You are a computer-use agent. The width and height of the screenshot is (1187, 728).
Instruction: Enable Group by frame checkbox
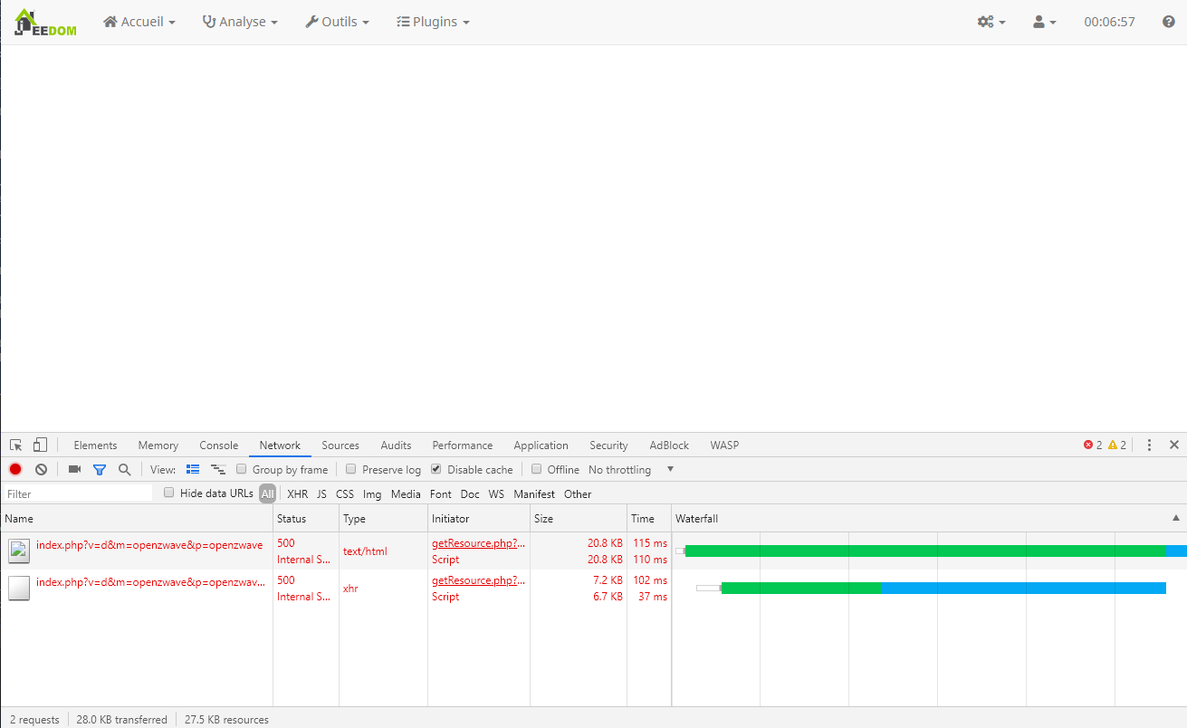241,469
